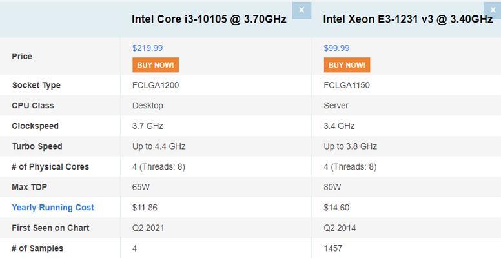Open the Yearly Running Cost link

click(x=53, y=208)
